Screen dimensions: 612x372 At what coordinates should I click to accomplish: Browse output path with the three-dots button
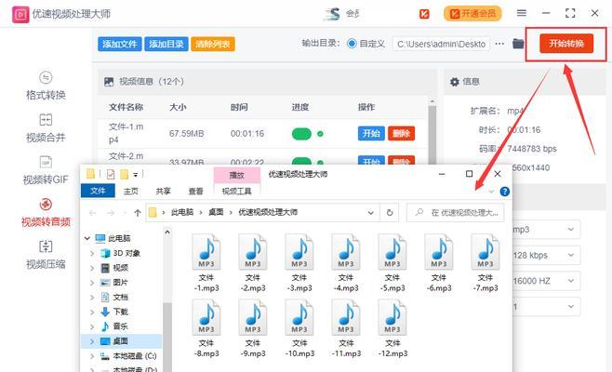pos(499,44)
